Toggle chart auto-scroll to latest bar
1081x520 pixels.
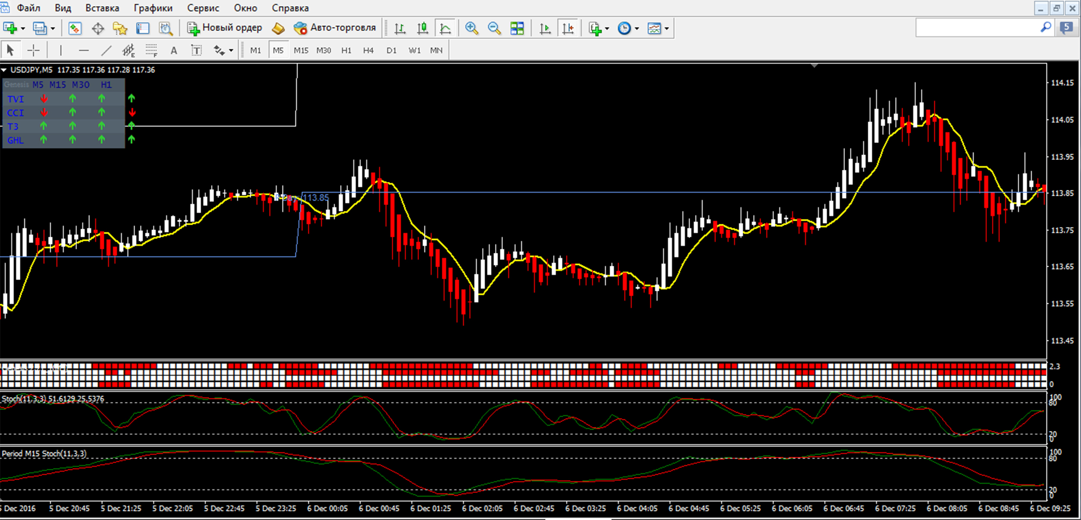(545, 29)
